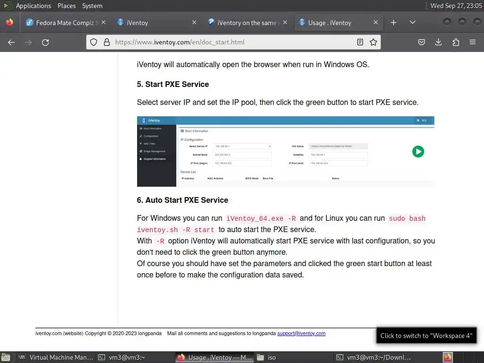Open tracking protection shield icon
Image resolution: width=484 pixels, height=363 pixels.
[x=94, y=42]
